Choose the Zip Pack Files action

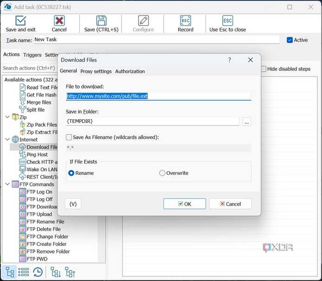coord(39,125)
